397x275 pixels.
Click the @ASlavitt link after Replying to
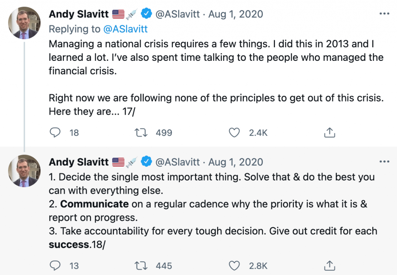(x=125, y=29)
